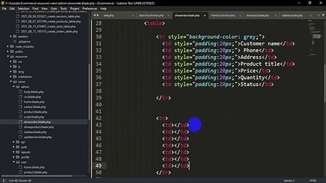Click the file icon beside updateview.blade.php

pos(20,137)
